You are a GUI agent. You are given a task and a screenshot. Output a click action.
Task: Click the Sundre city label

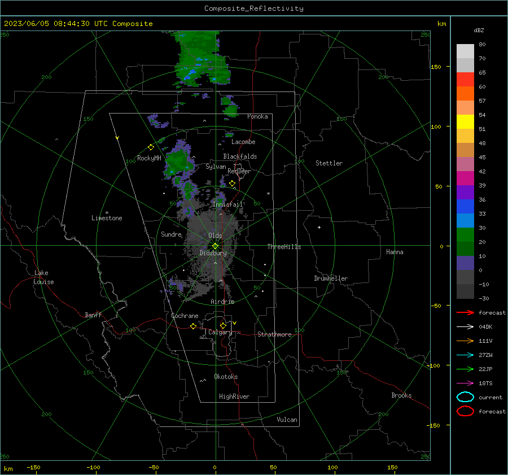click(x=172, y=234)
